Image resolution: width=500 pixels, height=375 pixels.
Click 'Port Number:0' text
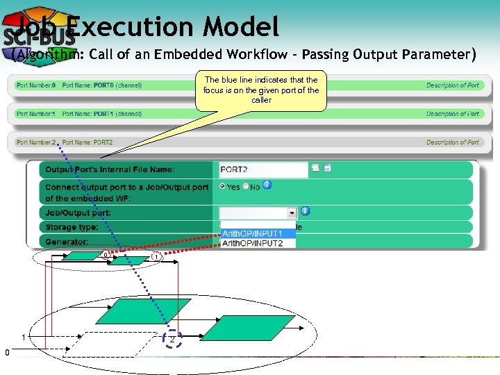click(36, 85)
